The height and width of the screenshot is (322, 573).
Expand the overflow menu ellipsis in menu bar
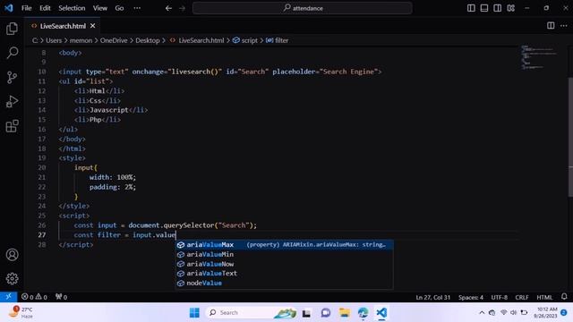click(x=137, y=8)
